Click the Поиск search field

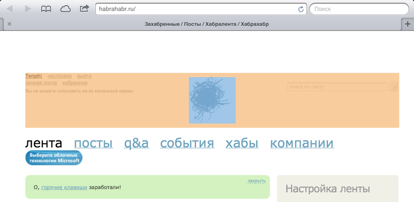point(359,9)
